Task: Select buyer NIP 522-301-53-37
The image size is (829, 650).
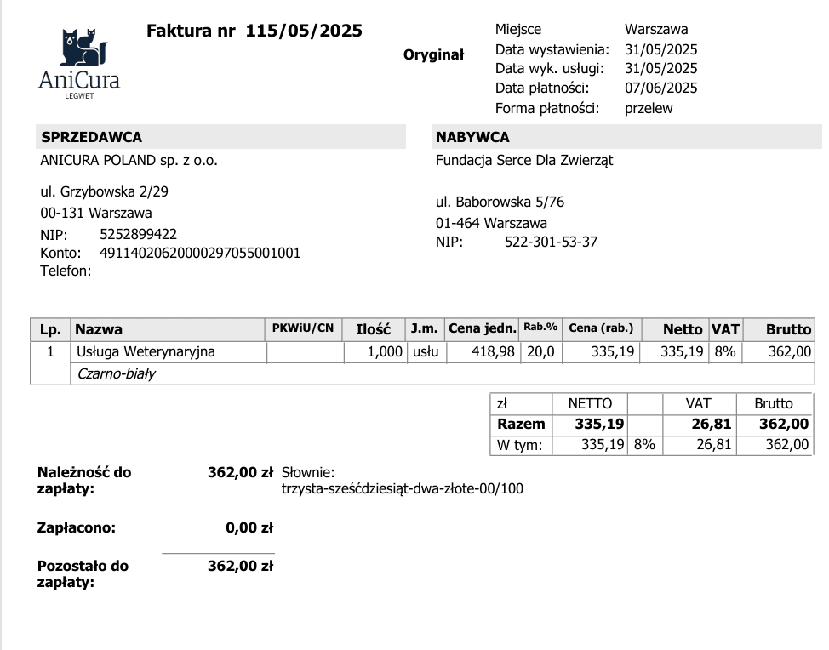Action: (x=551, y=242)
